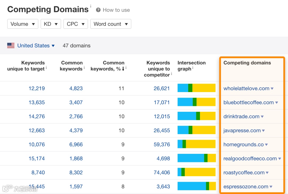Expand the homegrounds.co dropdown arrow
288x194 pixels.
pyautogui.click(x=266, y=145)
